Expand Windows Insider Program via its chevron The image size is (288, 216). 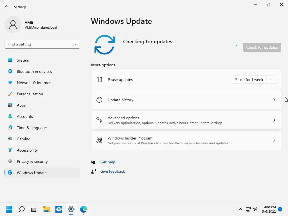[274, 140]
